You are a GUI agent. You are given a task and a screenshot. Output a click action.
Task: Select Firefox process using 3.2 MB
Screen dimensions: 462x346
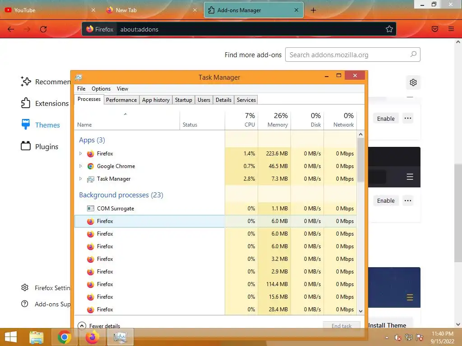click(215, 259)
